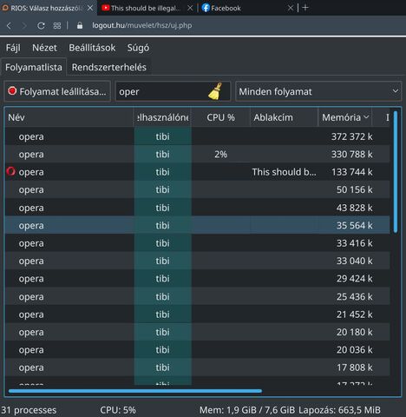
Task: Select the opera process using 29 424 k
Action: [x=197, y=279]
